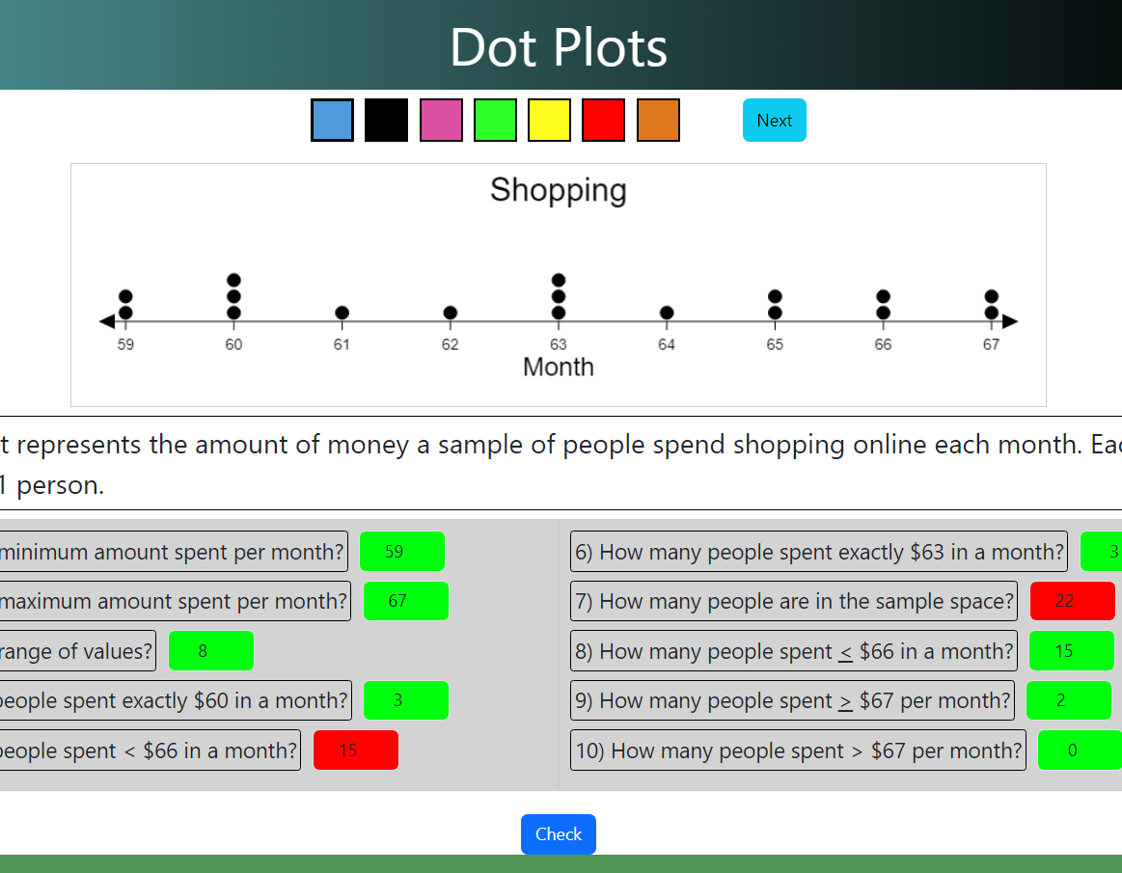Fix the red answer for spent < $66
Image resolution: width=1122 pixels, height=873 pixels.
pos(355,750)
